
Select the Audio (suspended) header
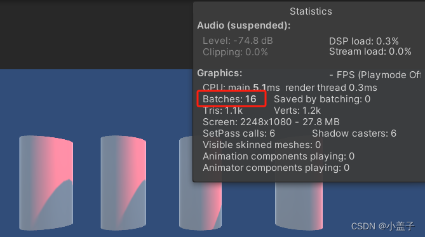(244, 25)
